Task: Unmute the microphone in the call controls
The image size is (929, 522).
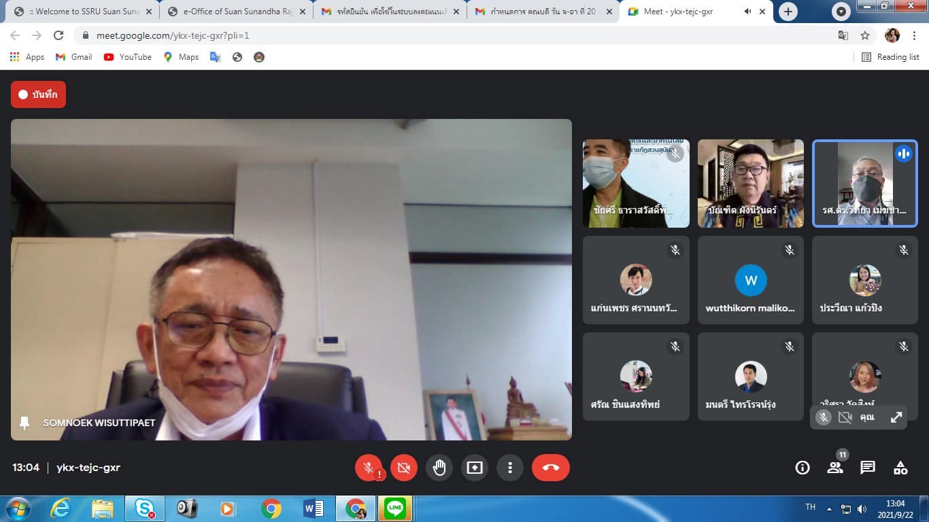Action: point(368,468)
